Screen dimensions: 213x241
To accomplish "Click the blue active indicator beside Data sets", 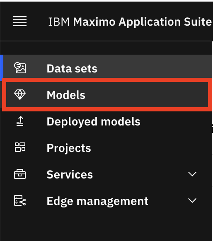I will [x=2, y=66].
